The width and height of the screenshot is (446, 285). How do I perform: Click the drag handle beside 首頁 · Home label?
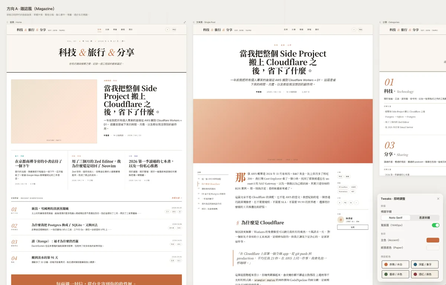click(x=7, y=22)
